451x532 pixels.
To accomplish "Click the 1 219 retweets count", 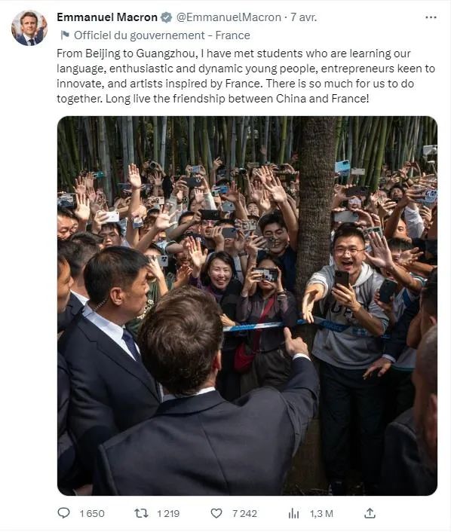I will [168, 514].
